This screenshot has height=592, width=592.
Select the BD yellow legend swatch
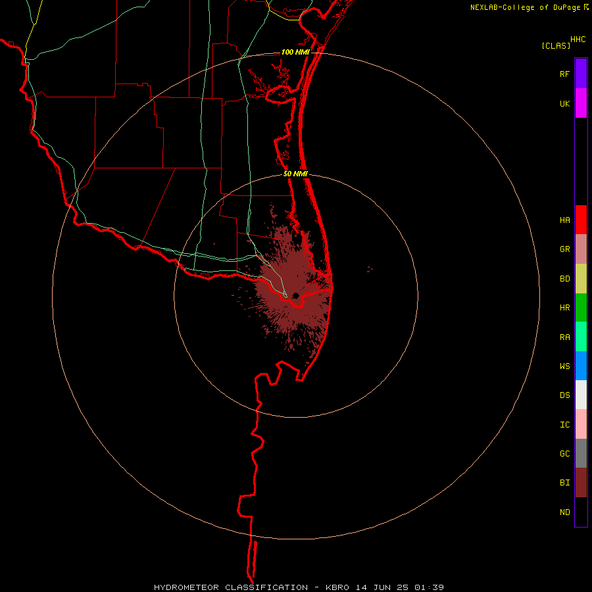coord(581,279)
